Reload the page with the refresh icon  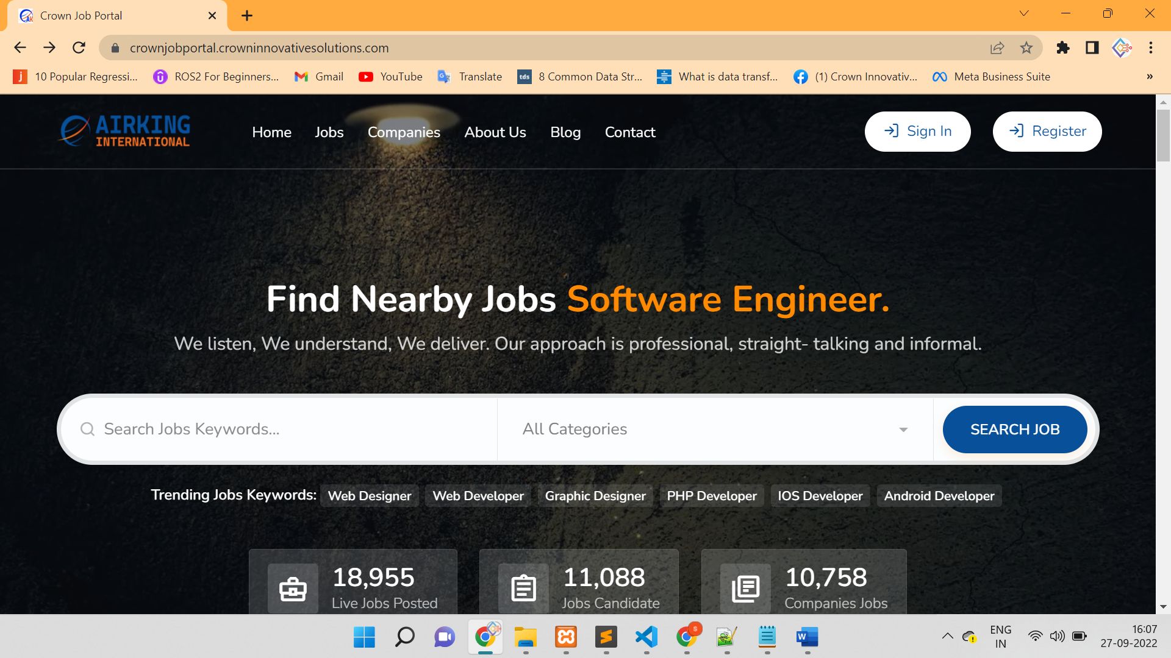pyautogui.click(x=79, y=48)
